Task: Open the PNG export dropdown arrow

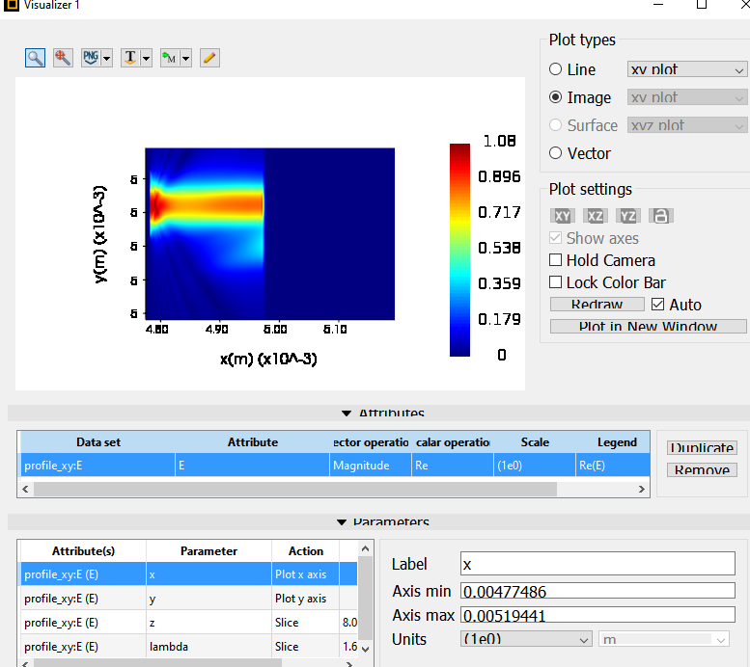Action: (x=107, y=58)
